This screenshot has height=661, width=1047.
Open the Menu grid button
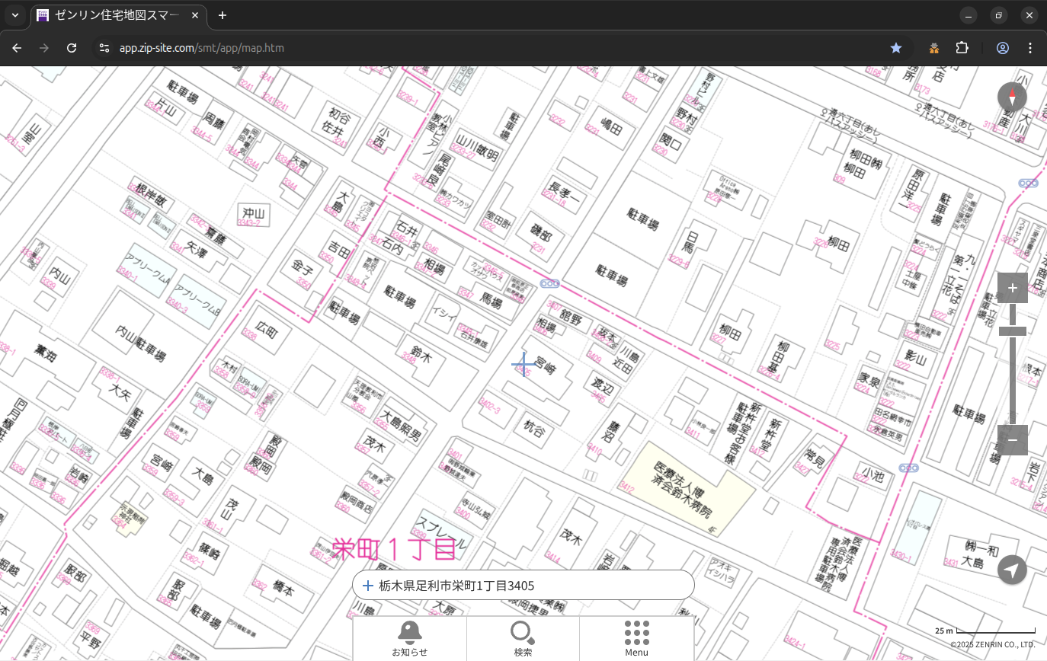coord(636,638)
